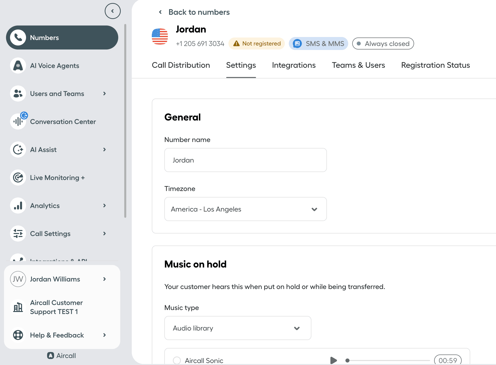The height and width of the screenshot is (365, 496).
Task: Open the Music type dropdown
Action: [x=237, y=328]
